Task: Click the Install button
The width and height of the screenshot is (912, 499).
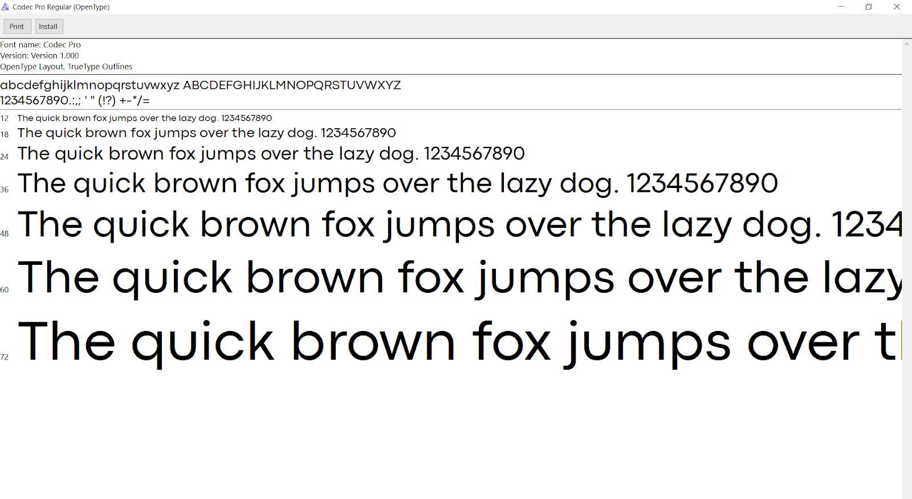Action: coord(48,26)
